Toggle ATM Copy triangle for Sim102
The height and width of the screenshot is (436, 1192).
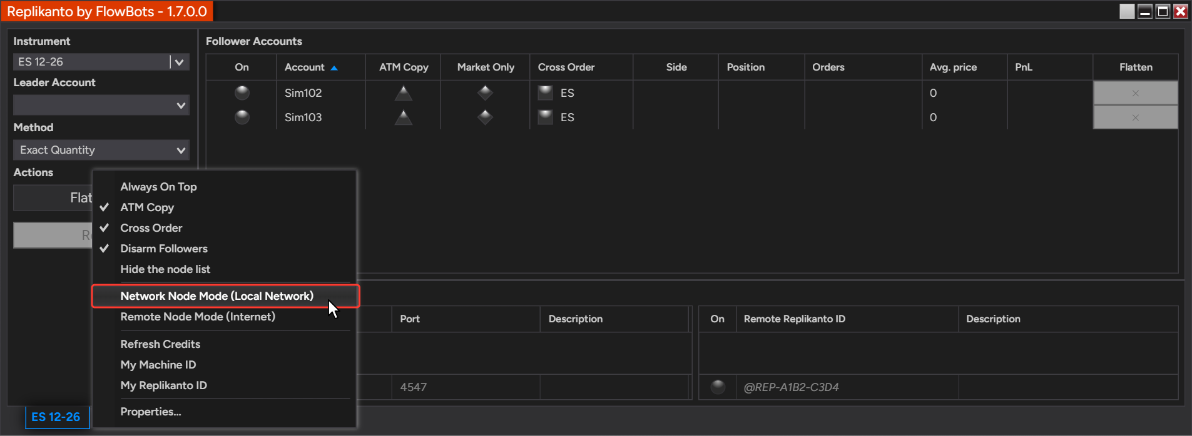coord(404,93)
